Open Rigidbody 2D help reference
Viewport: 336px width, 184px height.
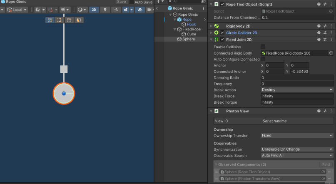point(319,26)
